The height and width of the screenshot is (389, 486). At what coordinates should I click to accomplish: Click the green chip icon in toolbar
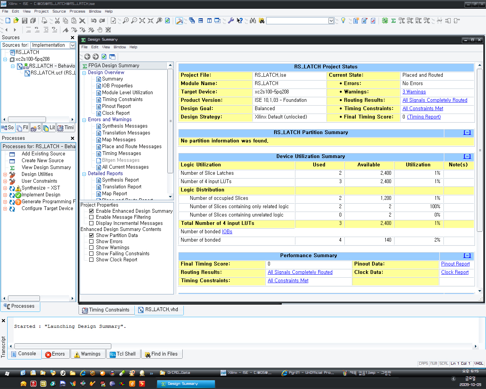(x=385, y=21)
